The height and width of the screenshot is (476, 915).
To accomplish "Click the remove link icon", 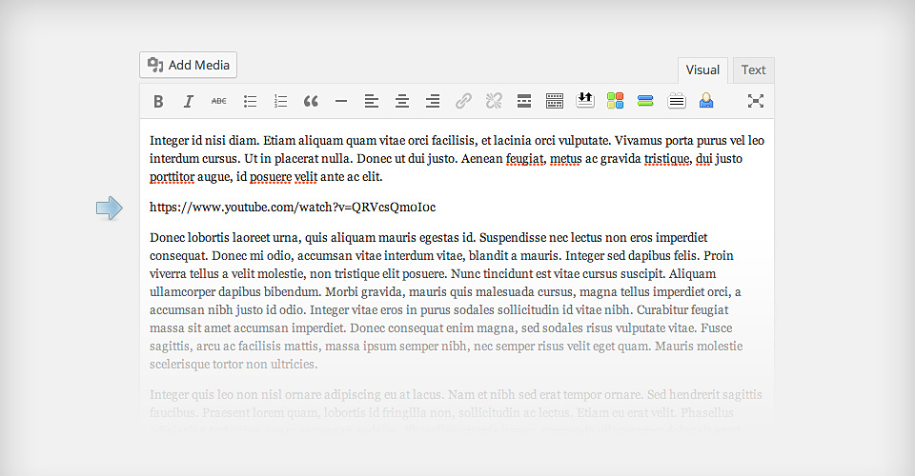I will [x=494, y=101].
